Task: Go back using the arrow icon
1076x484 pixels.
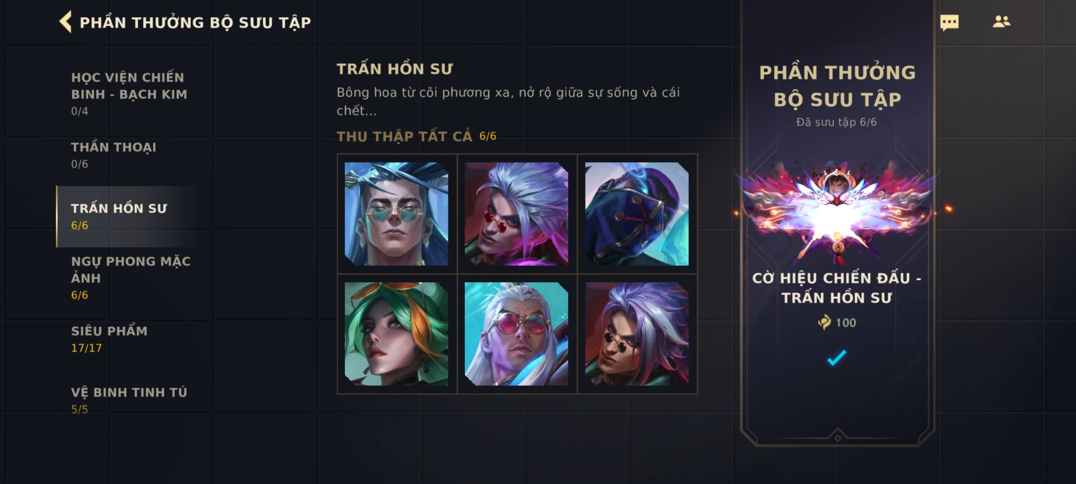Action: [x=65, y=22]
